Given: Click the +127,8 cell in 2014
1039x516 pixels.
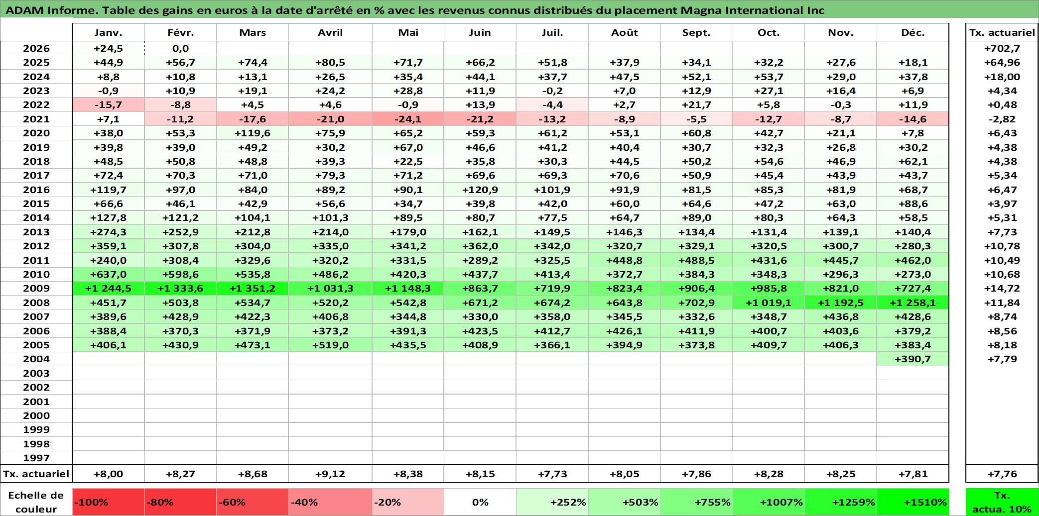Looking at the screenshot, I should (108, 217).
